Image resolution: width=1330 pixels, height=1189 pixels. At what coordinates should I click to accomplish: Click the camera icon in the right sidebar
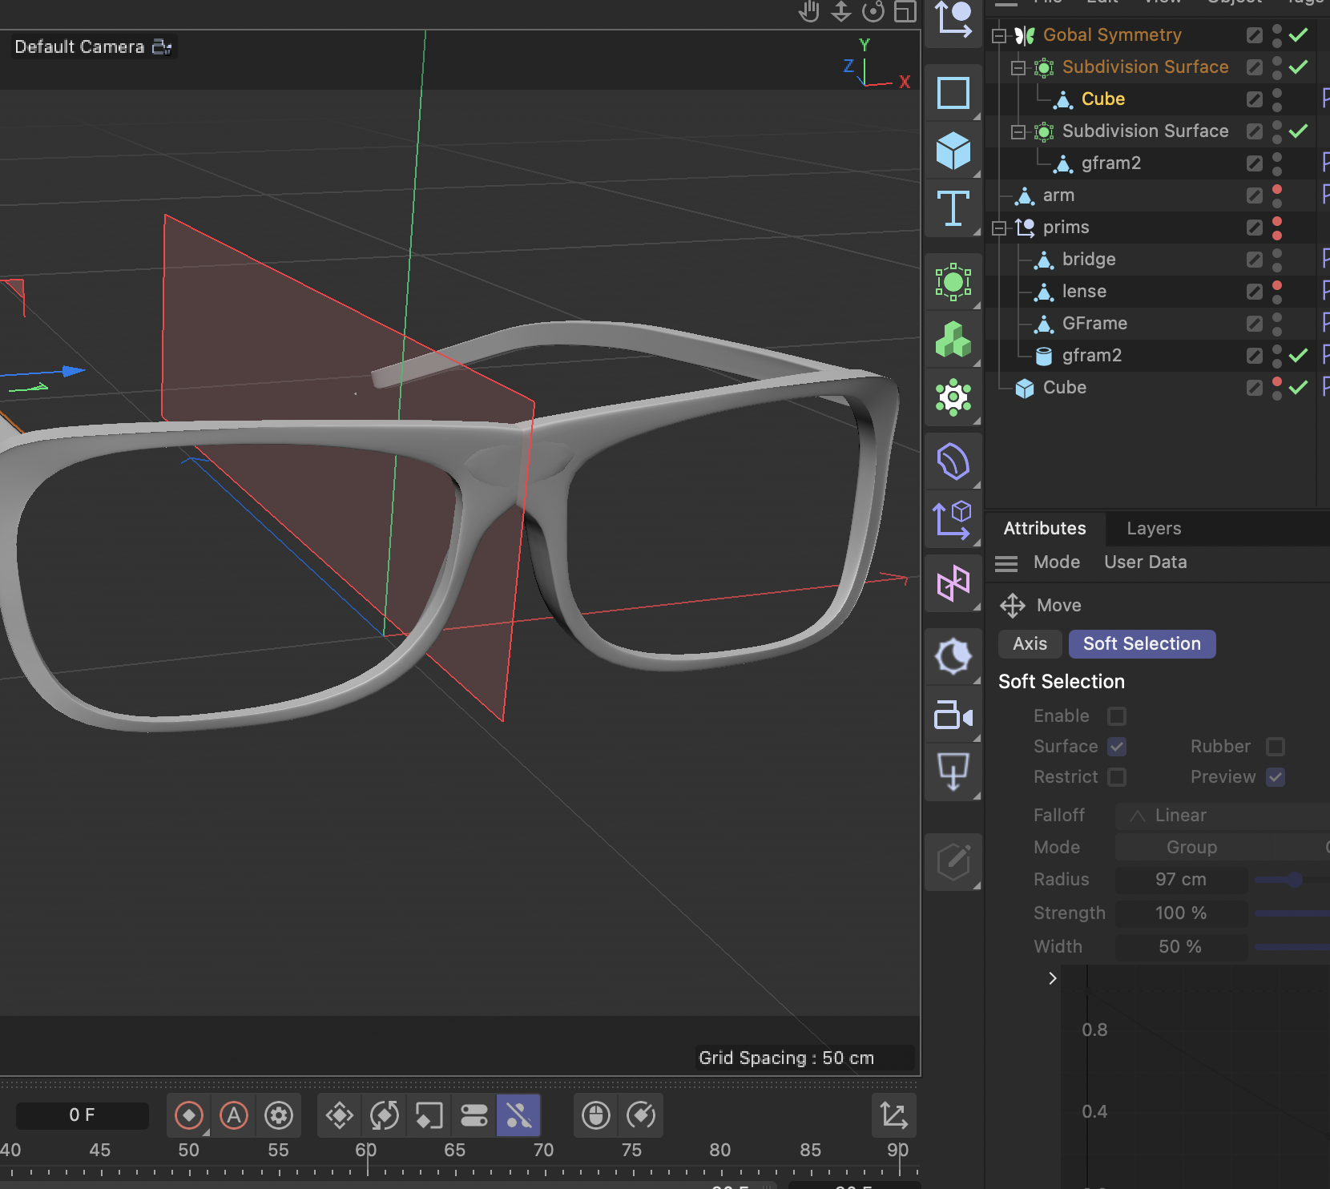coord(953,715)
